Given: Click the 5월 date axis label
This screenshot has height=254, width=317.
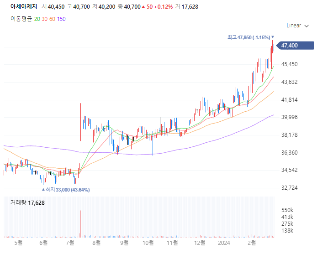Looking at the screenshot, I should click(x=18, y=243).
